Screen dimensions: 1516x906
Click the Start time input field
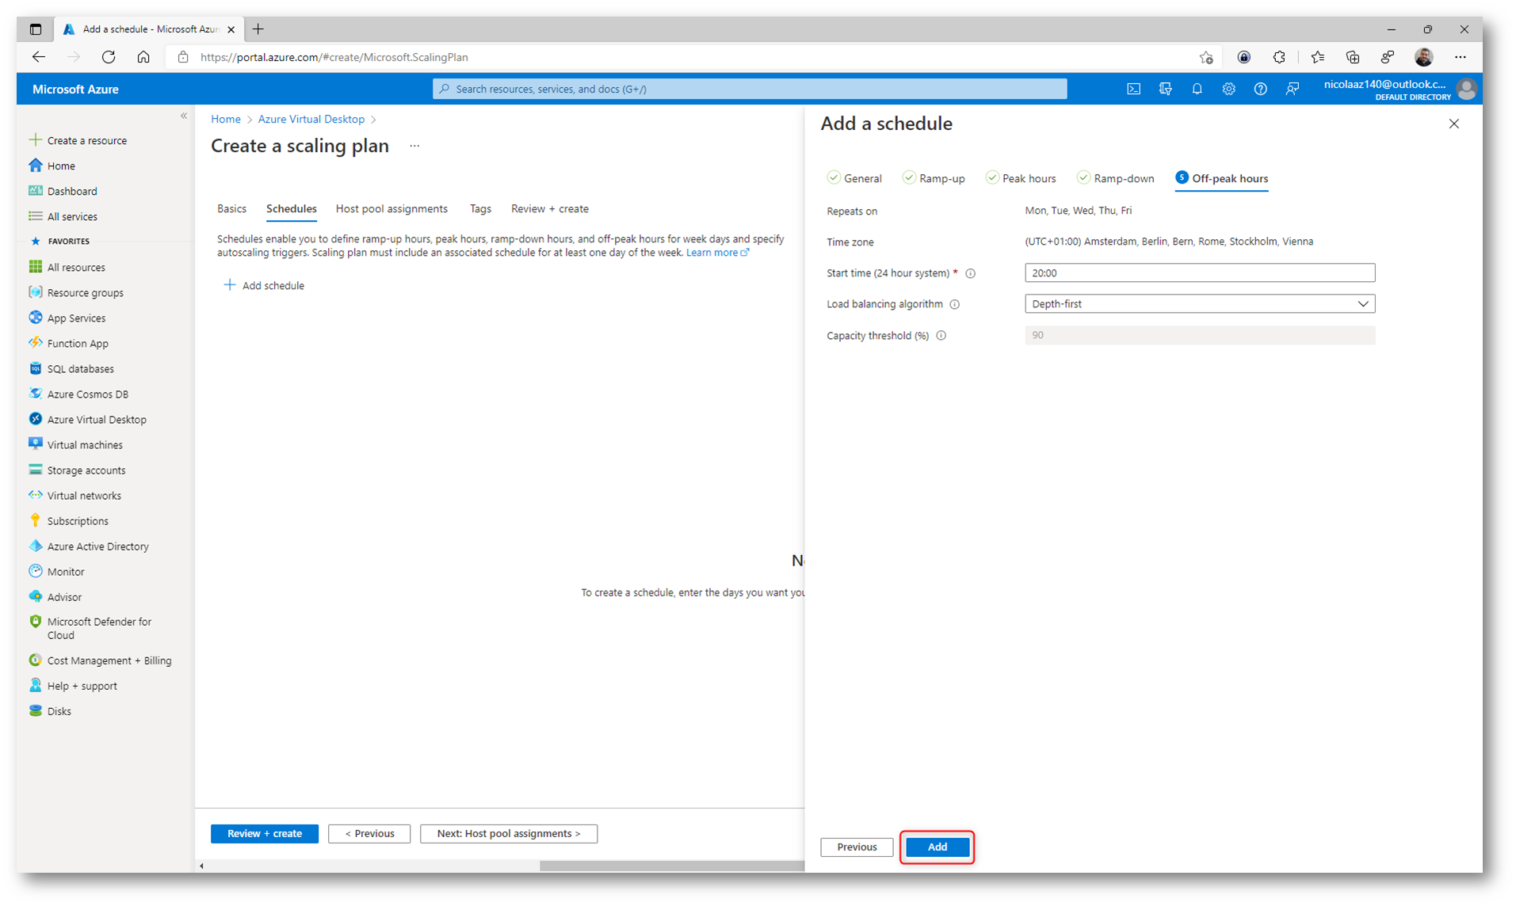(x=1200, y=273)
